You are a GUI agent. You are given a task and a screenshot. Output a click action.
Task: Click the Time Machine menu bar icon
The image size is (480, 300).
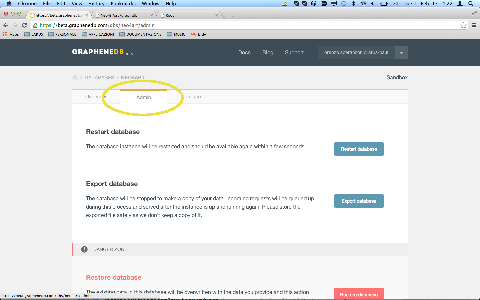tap(344, 3)
